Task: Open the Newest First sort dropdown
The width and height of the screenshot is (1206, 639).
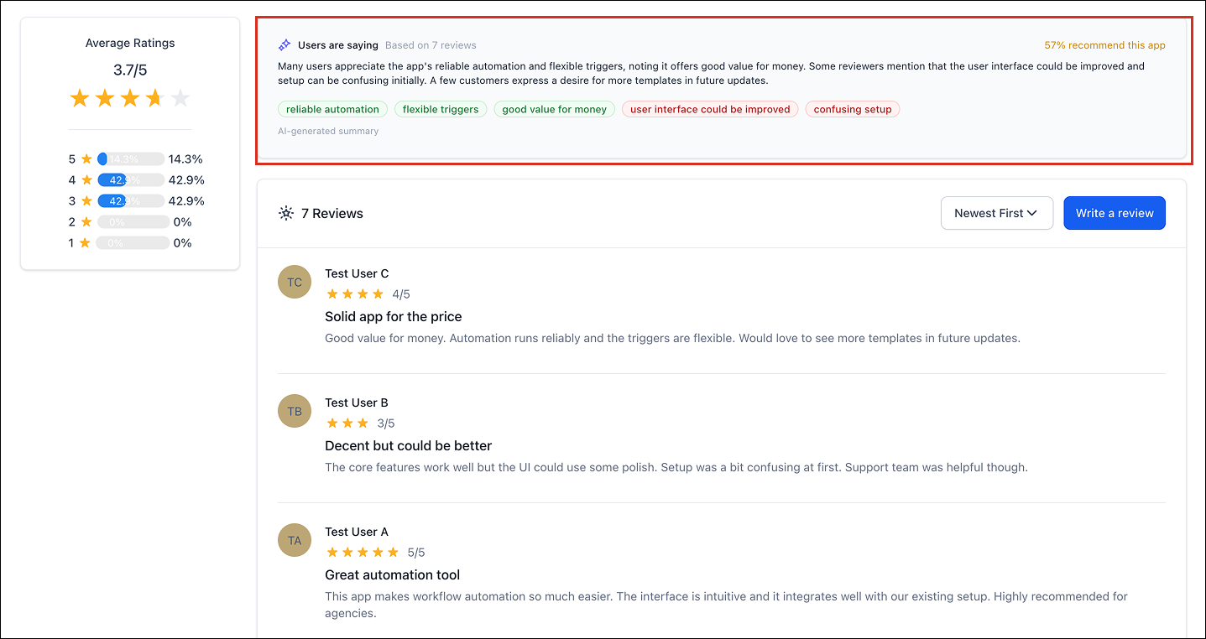Action: click(997, 213)
